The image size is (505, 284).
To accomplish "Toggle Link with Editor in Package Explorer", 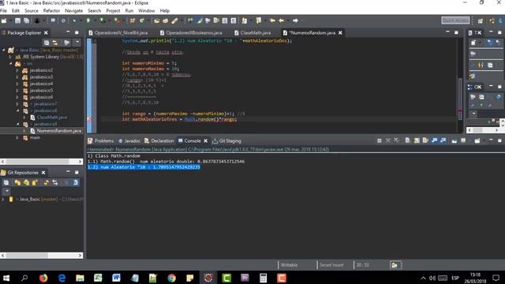I will point(55,43).
